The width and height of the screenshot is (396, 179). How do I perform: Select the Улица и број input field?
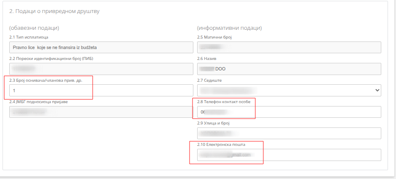pyautogui.click(x=289, y=133)
